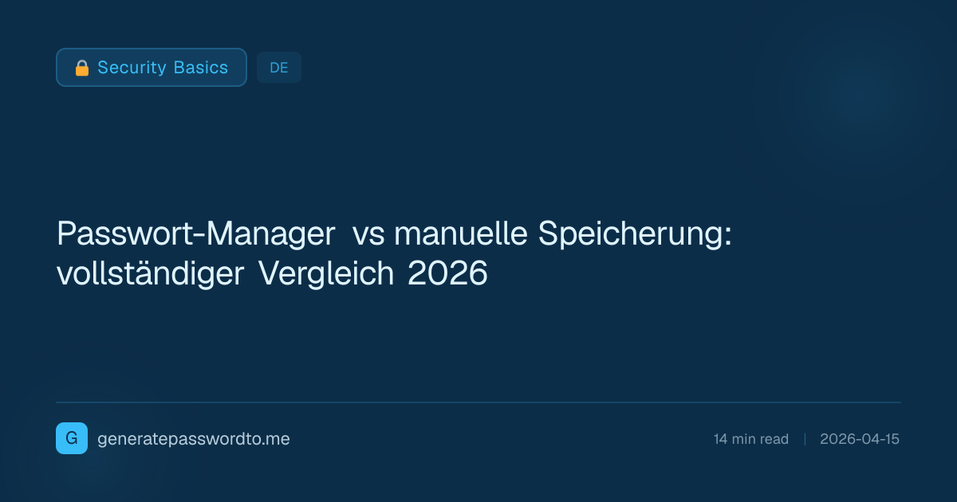Click the horizontal divider line above footer

(478, 402)
